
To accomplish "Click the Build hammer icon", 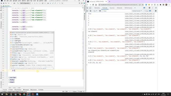I will pos(18,3).
